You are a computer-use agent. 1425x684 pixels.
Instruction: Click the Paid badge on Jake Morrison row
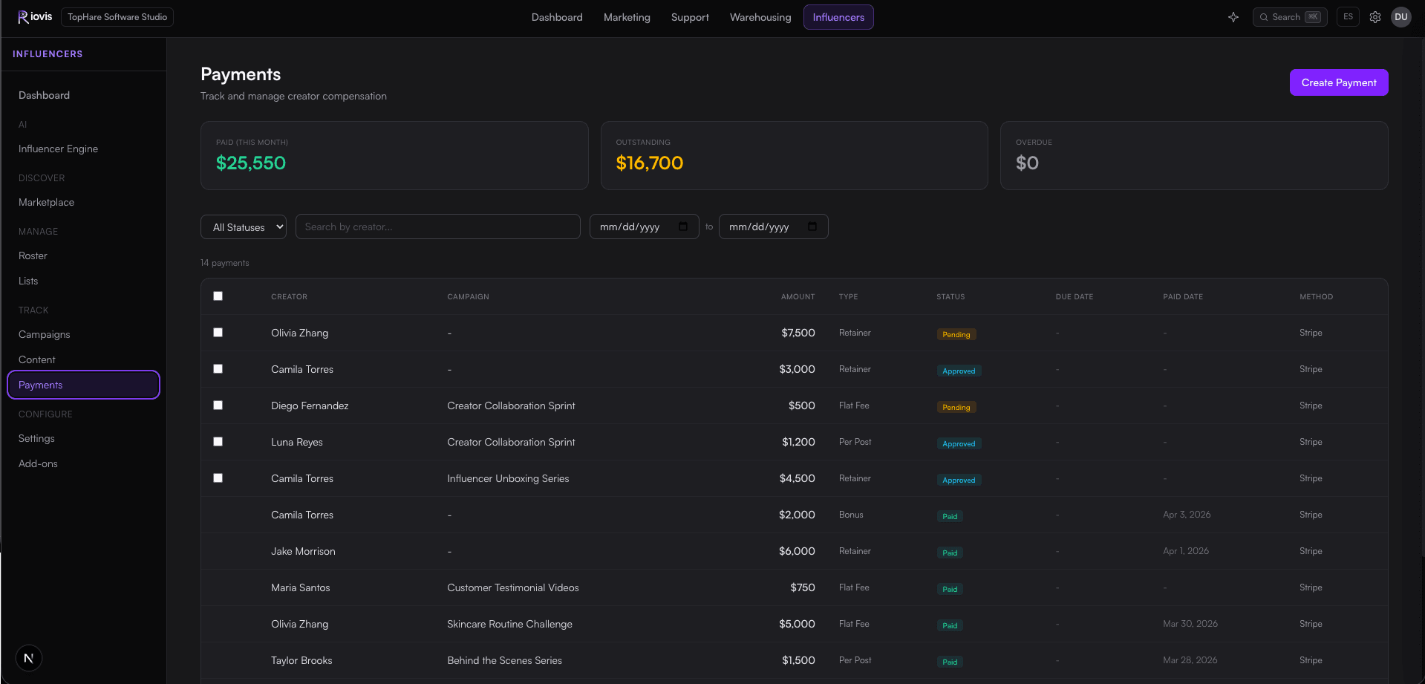(x=950, y=553)
